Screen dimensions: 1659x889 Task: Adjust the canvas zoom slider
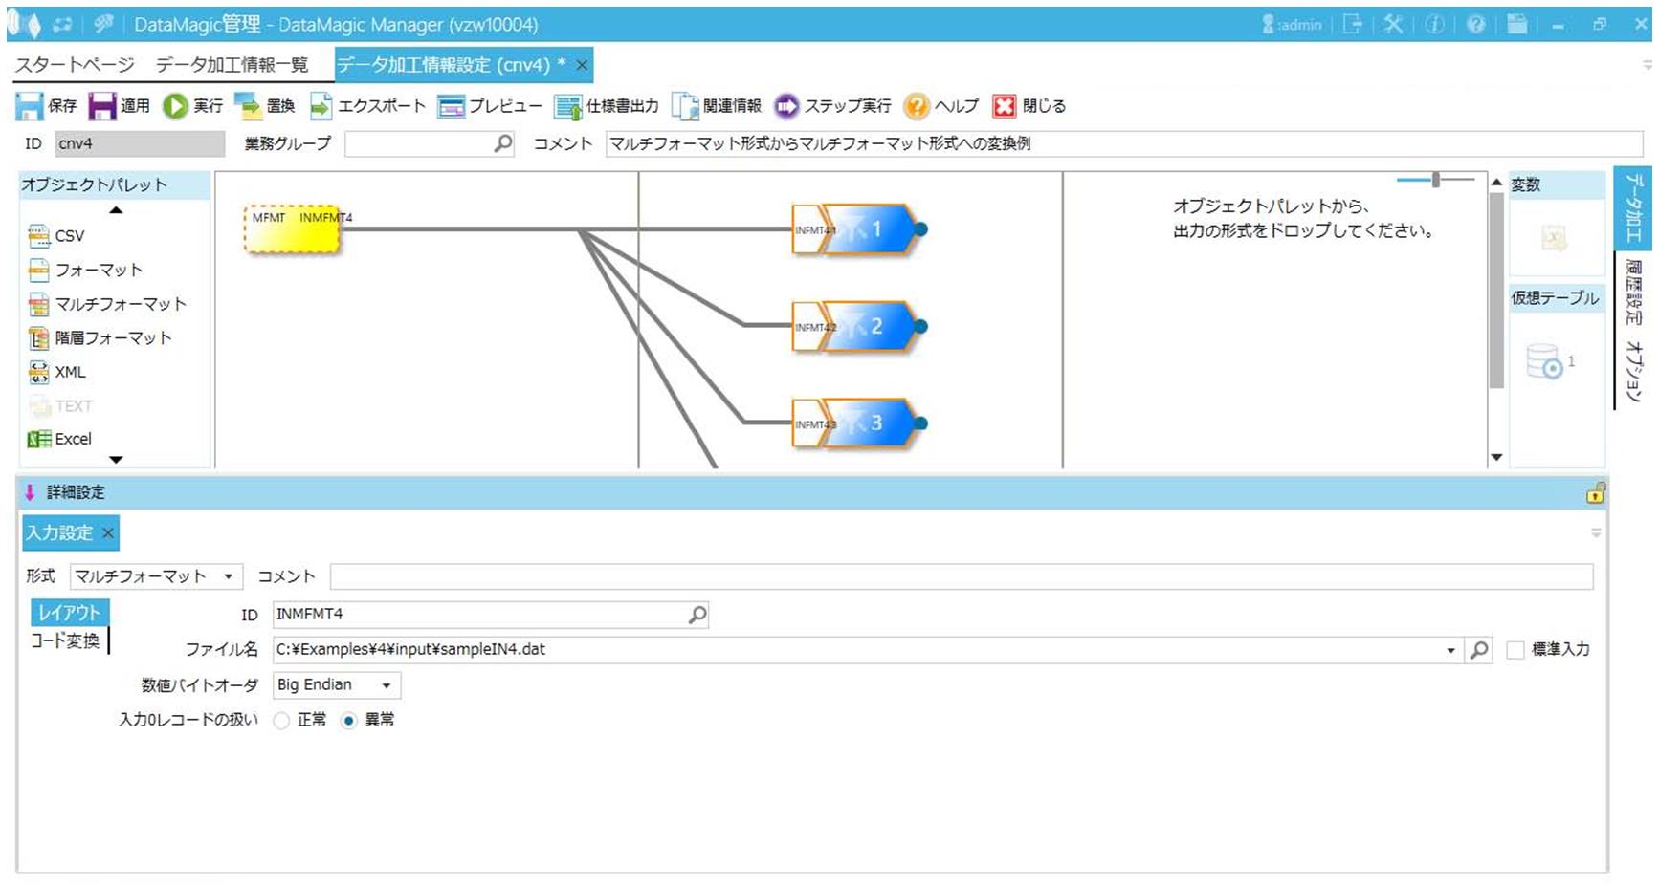(x=1435, y=180)
